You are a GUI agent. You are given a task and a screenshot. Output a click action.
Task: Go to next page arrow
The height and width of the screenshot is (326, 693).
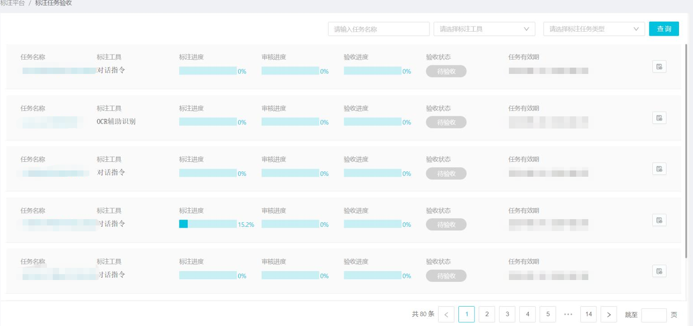609,314
